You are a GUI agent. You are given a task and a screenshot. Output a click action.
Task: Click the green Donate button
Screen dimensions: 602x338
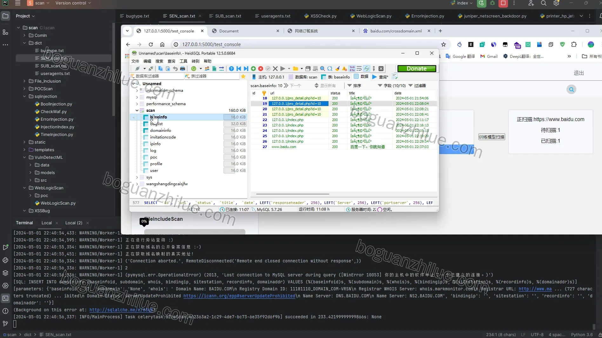tap(417, 69)
